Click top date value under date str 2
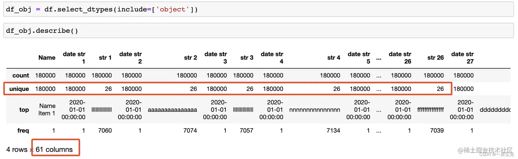Screen dimensions: 518x159 point(130,109)
